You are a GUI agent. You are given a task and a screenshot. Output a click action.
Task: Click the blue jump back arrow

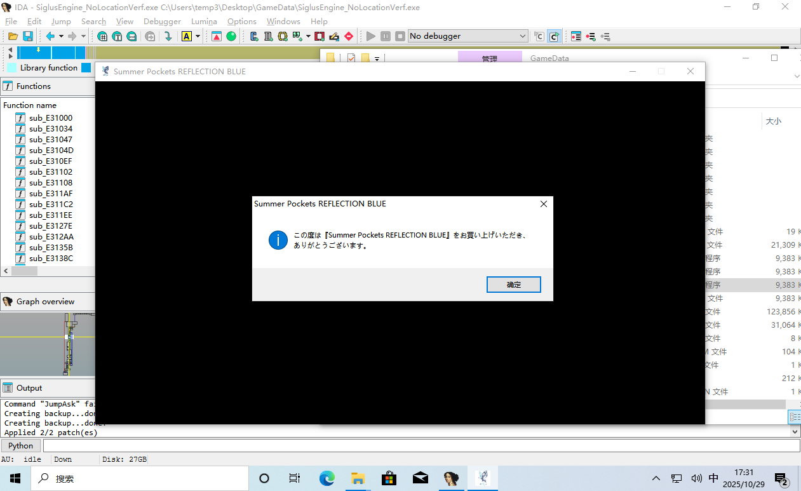(x=50, y=36)
